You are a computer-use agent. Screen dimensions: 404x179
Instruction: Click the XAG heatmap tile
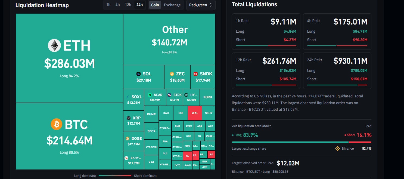pos(151,162)
